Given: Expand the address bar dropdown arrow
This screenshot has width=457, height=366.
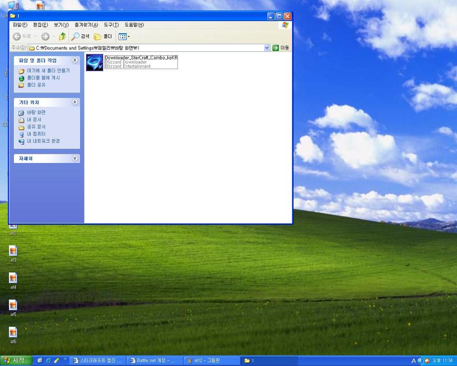Looking at the screenshot, I should tap(267, 47).
